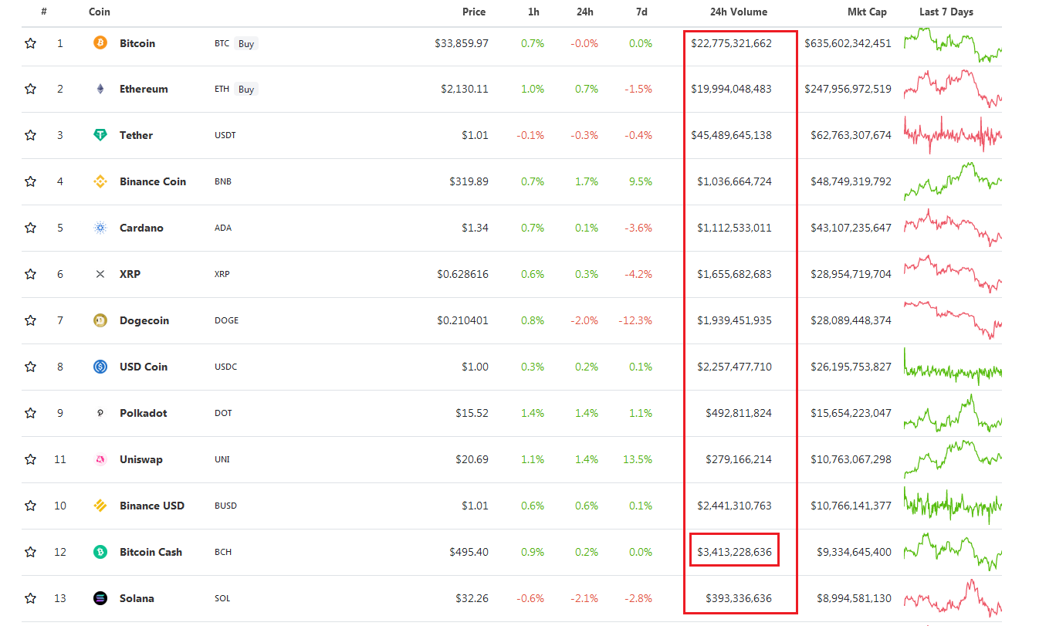The image size is (1056, 626).
Task: Open the Ethereum coin page
Action: pos(144,90)
